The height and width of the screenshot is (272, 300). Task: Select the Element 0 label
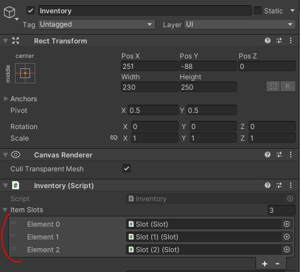(x=43, y=225)
